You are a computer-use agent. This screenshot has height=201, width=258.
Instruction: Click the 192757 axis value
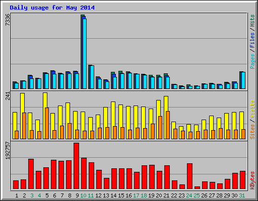tap(8, 151)
